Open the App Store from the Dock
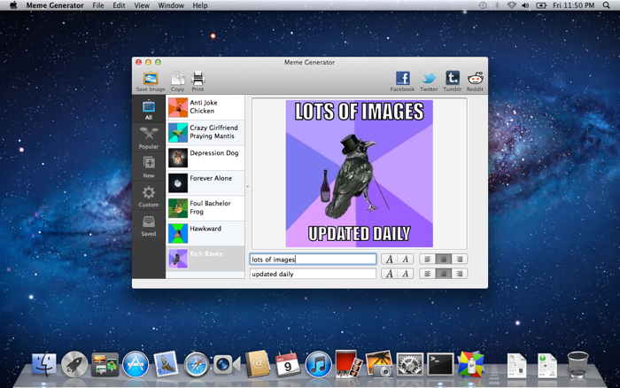 click(136, 364)
